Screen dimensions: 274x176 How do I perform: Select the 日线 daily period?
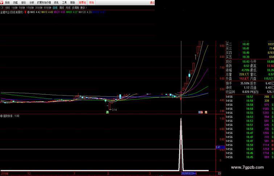click(x=55, y=8)
